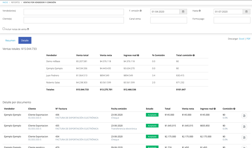The image size is (252, 148).
Task: Click Aceptado status badge for invoice 436
Action: [x=152, y=115]
